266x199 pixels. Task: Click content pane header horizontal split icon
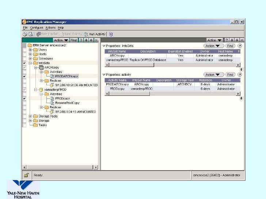click(237, 40)
